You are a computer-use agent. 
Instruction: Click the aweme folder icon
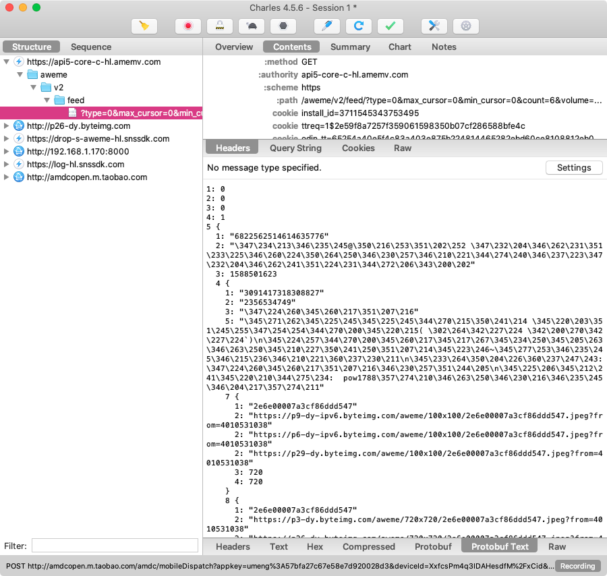(32, 74)
